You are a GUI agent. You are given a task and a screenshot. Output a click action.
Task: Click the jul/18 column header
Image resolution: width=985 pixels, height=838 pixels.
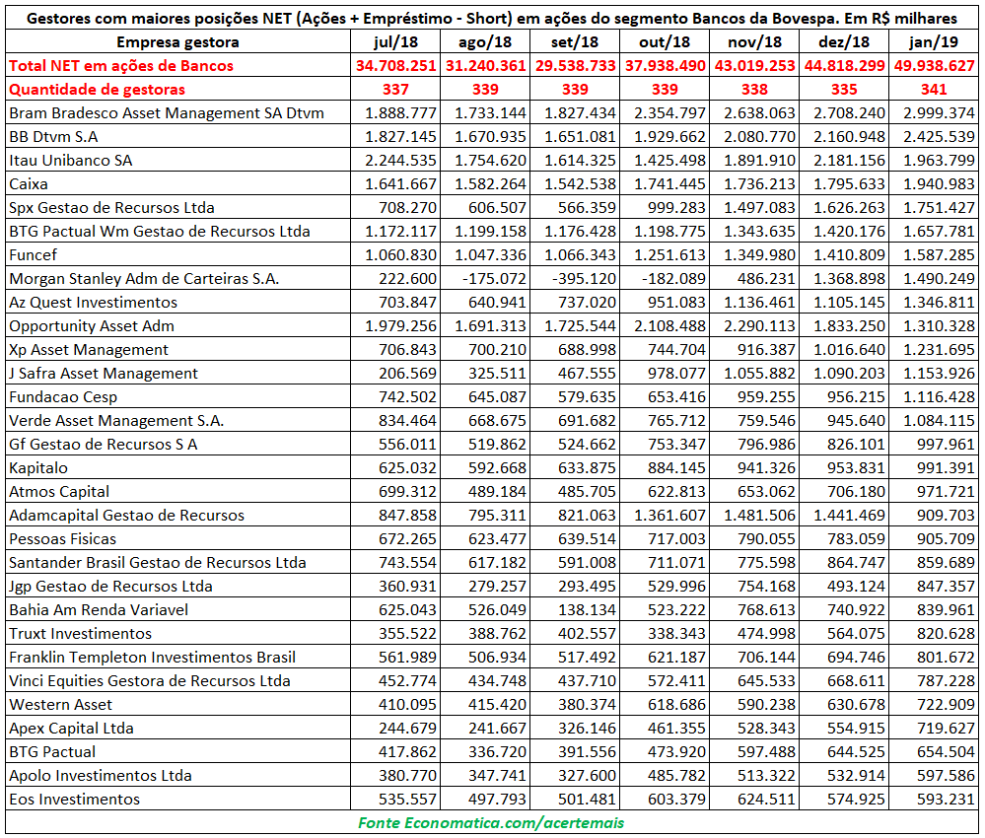[x=395, y=42]
